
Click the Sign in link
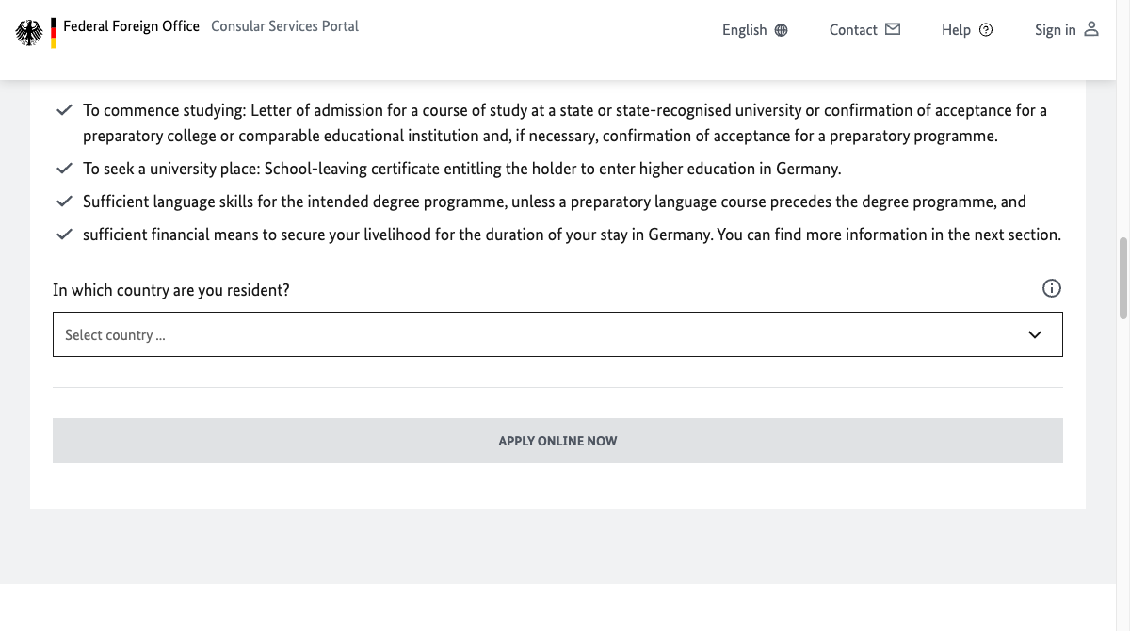(1055, 30)
